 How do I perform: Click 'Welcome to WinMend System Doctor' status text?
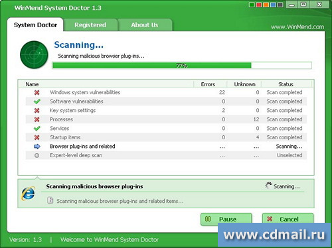110,239
